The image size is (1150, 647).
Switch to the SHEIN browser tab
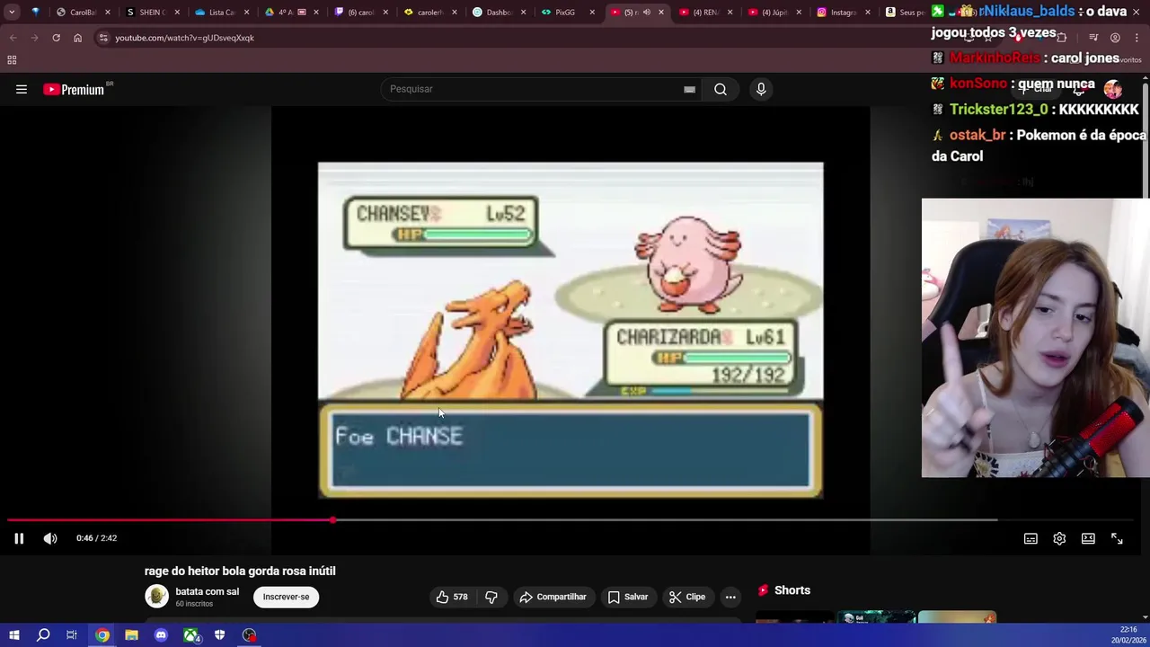151,13
